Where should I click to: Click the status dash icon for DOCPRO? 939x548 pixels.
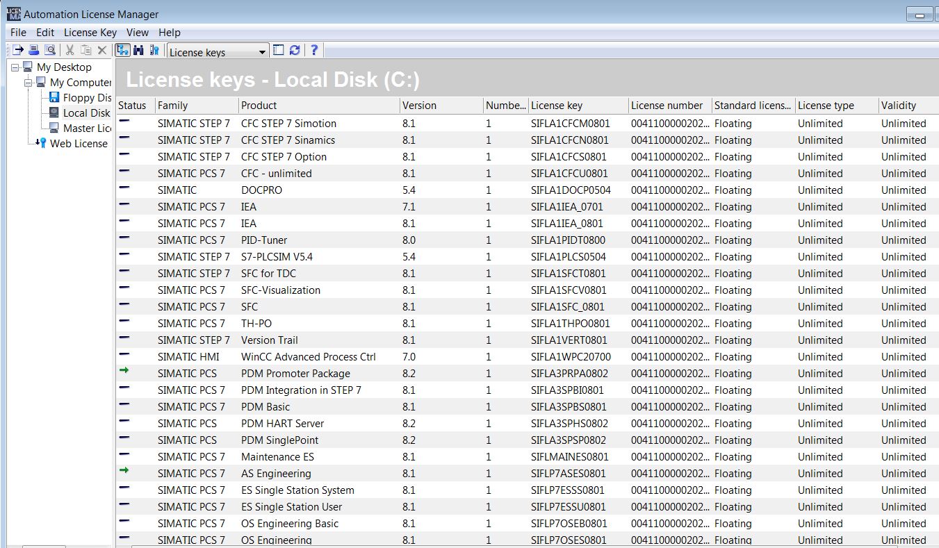(124, 188)
